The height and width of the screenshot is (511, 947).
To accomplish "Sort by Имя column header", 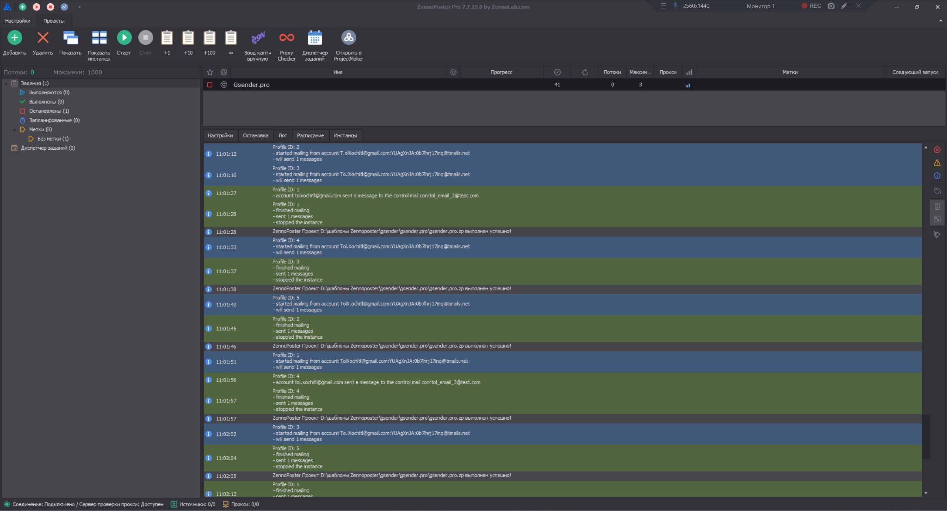I will pos(338,72).
